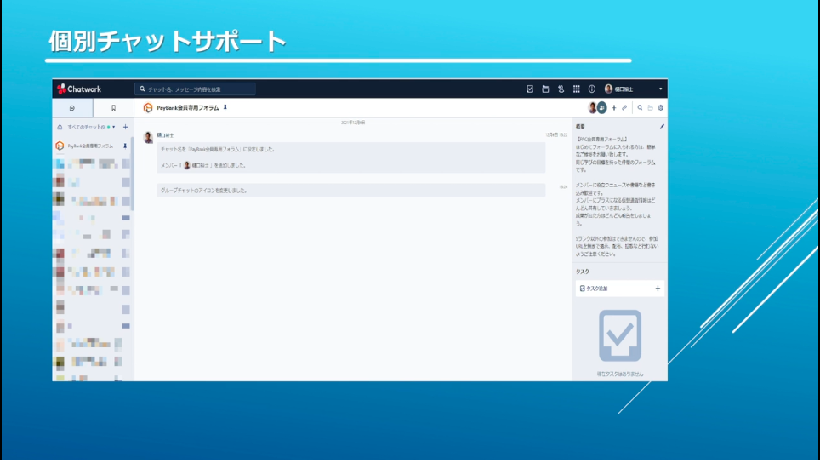Focus the chat name and message search field
820x463 pixels.
click(x=195, y=89)
